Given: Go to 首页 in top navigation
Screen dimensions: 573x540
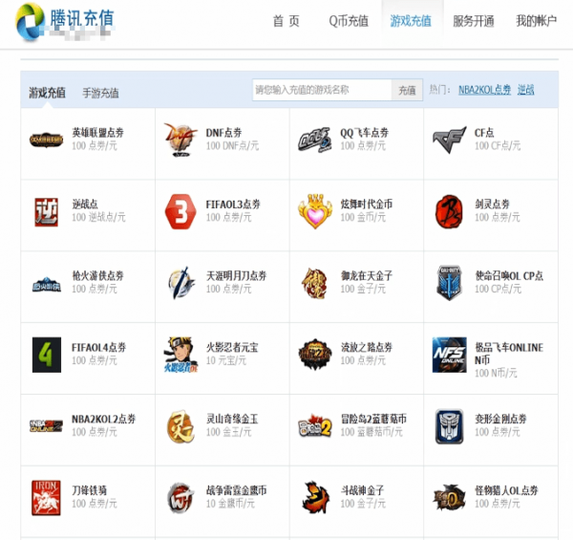Looking at the screenshot, I should tap(286, 21).
